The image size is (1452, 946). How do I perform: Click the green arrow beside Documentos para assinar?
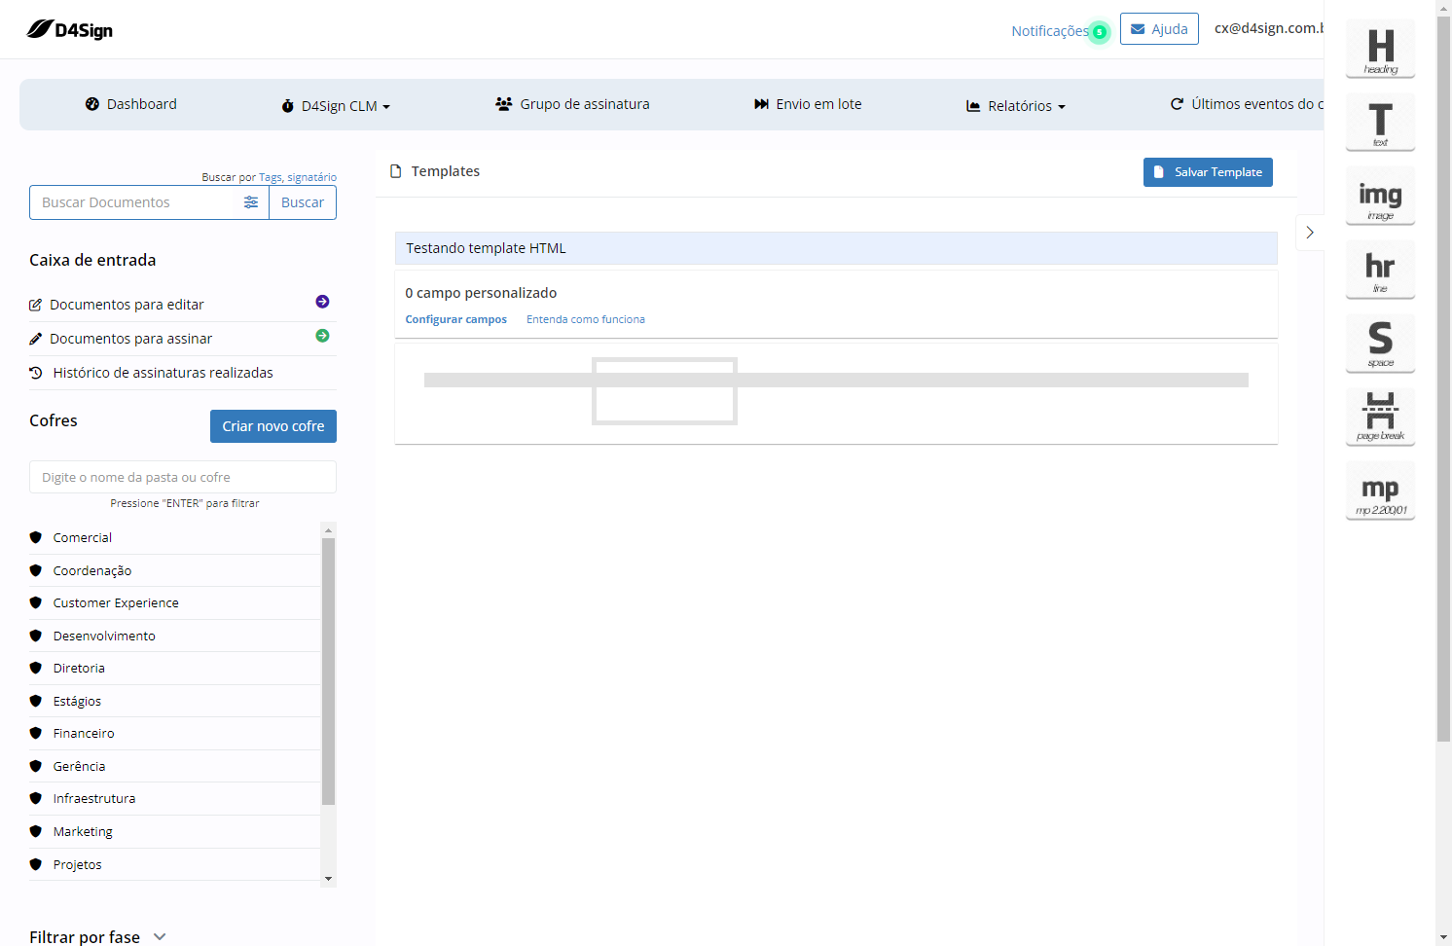[x=322, y=336]
